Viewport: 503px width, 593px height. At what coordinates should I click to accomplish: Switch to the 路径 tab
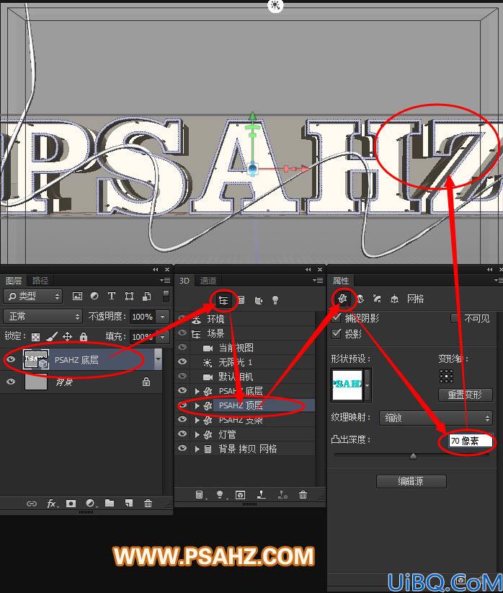click(40, 281)
